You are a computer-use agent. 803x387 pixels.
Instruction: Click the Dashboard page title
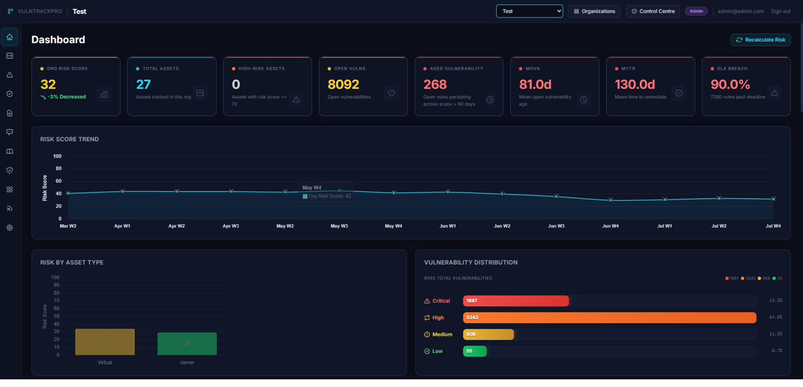pos(58,40)
